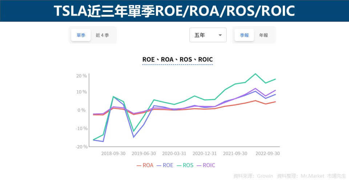Click the 2019-06-30 axis label
The height and width of the screenshot is (182, 349).
(144, 153)
